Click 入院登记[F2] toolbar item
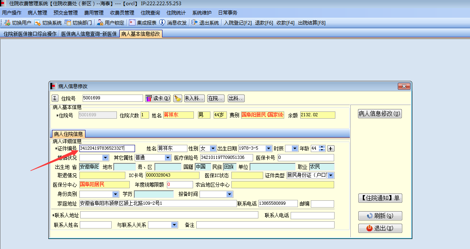This screenshot has width=470, height=249. pos(238,23)
